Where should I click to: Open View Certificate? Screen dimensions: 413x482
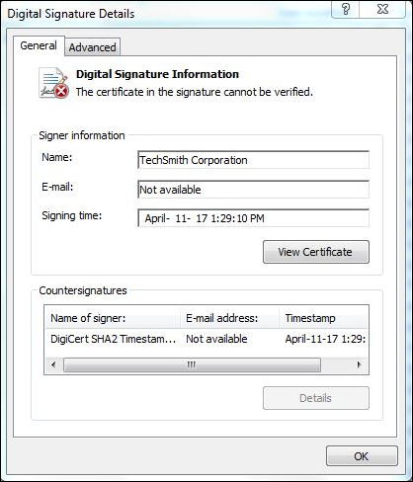(x=316, y=252)
